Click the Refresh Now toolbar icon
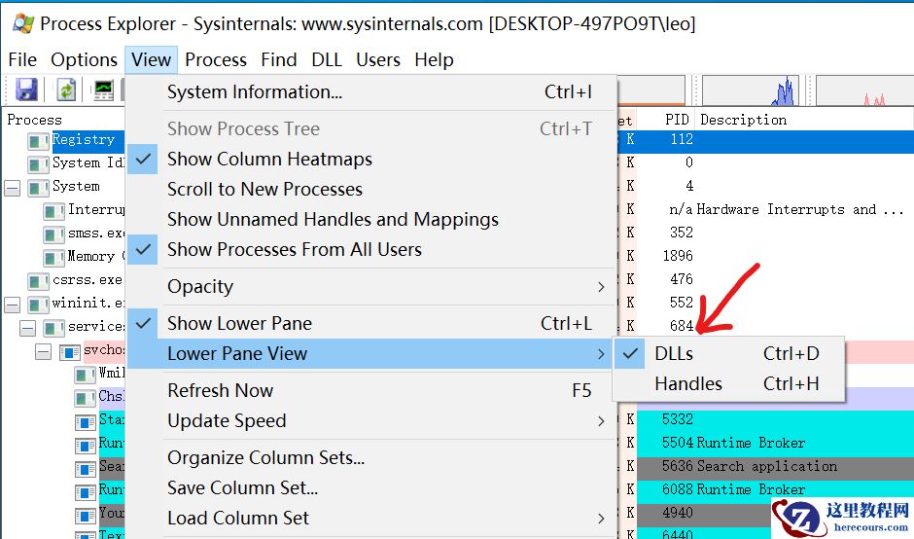 click(x=66, y=90)
